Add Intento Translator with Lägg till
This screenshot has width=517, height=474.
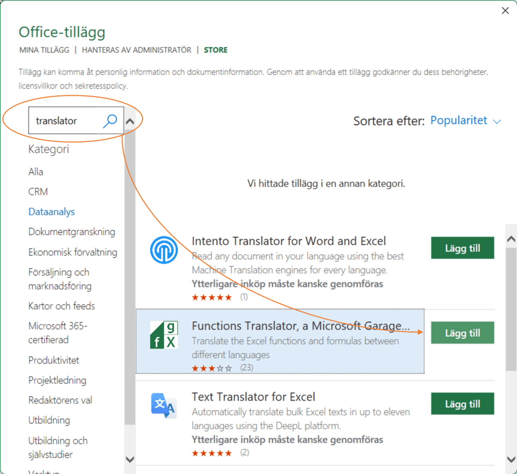coord(462,248)
